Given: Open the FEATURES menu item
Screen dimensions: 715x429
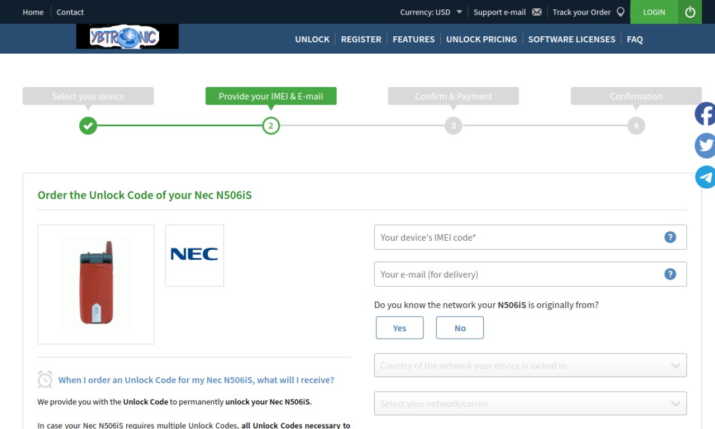Looking at the screenshot, I should [413, 39].
